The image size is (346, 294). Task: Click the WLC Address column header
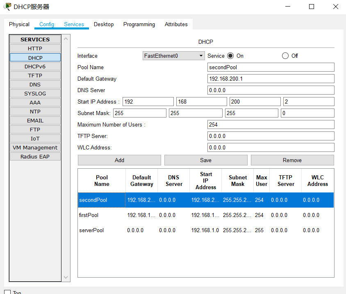[318, 181]
